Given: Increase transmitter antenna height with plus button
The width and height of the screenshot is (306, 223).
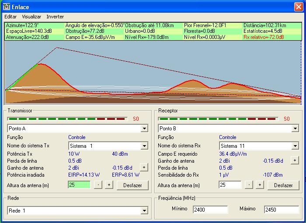Looking at the screenshot, I should tap(109, 185).
